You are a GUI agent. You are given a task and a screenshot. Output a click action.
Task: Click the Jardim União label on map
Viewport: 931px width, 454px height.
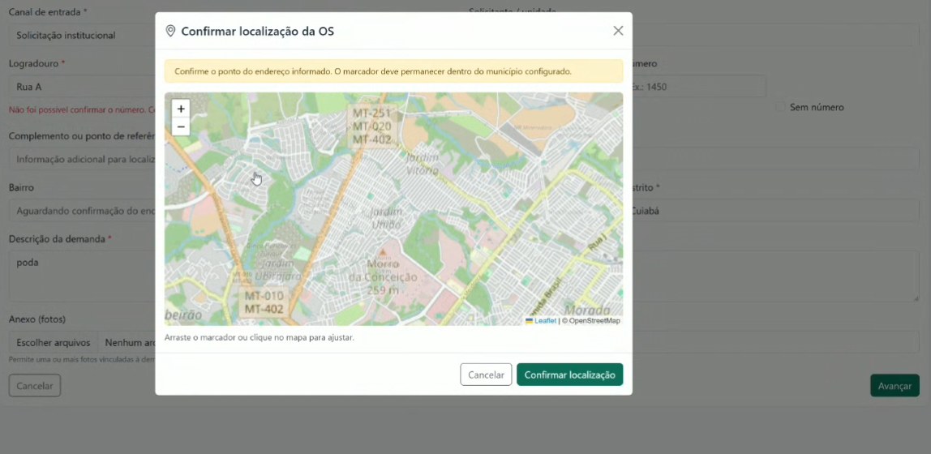[x=386, y=218]
